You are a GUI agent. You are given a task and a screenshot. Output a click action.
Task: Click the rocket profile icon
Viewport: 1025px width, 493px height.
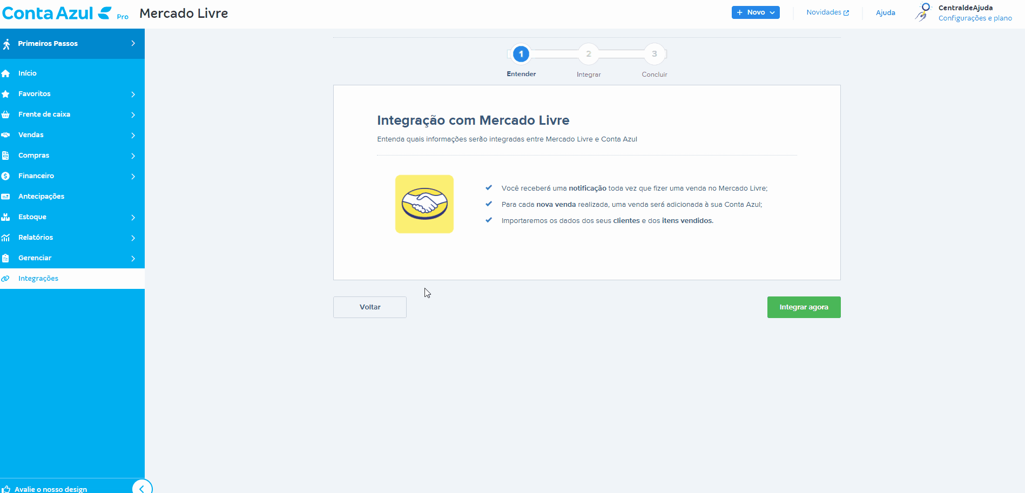923,12
